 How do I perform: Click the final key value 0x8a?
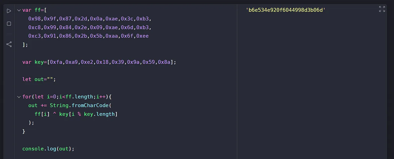click(164, 62)
